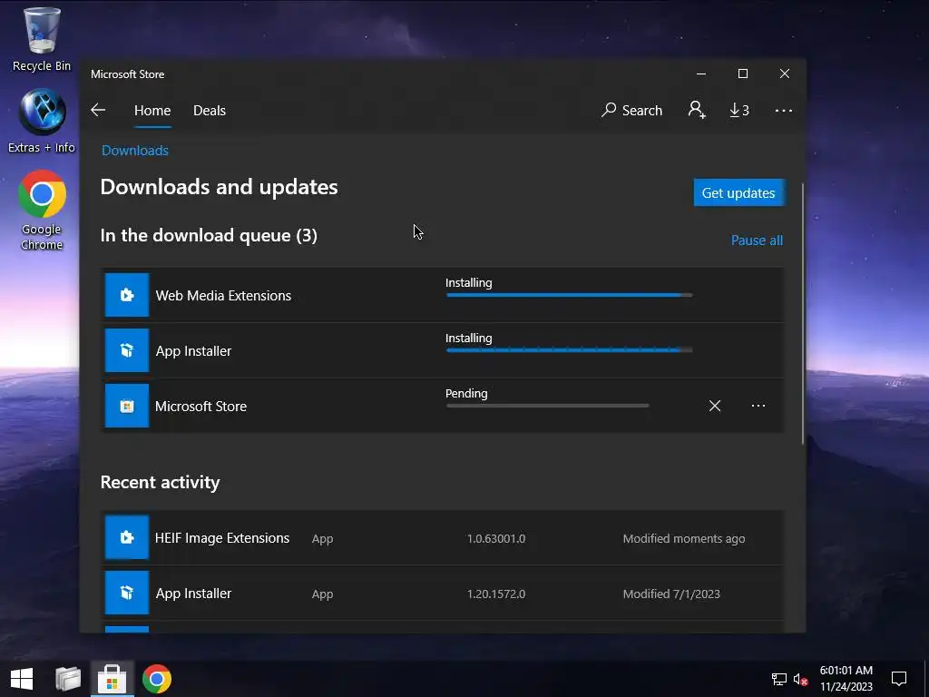Open more options for Microsoft Store download
This screenshot has height=697, width=929.
[758, 406]
